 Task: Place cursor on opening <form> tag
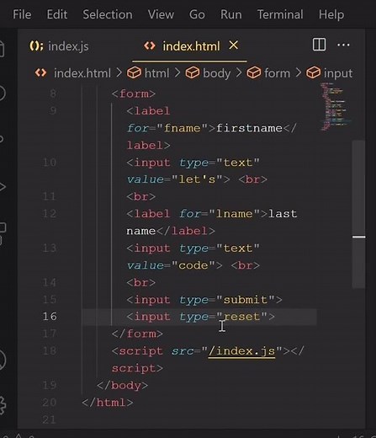click(x=134, y=93)
